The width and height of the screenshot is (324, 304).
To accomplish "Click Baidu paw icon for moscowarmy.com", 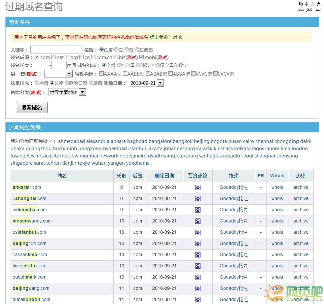I will [x=198, y=221].
